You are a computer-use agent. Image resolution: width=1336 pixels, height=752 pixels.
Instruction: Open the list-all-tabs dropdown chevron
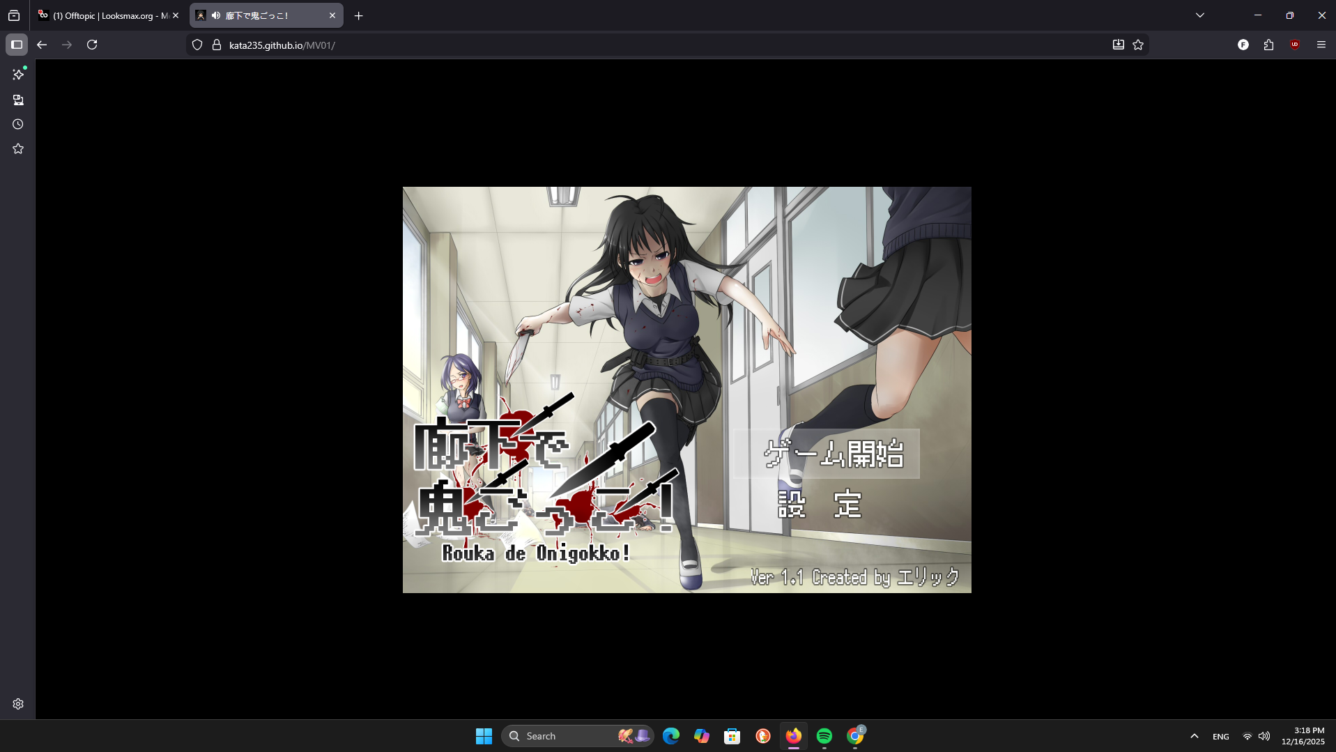click(1198, 15)
